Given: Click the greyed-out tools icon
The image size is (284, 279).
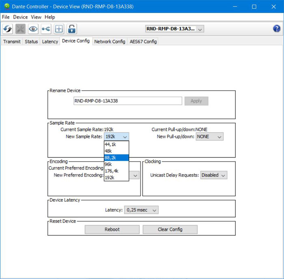Looking at the screenshot, I should pyautogui.click(x=20, y=29).
